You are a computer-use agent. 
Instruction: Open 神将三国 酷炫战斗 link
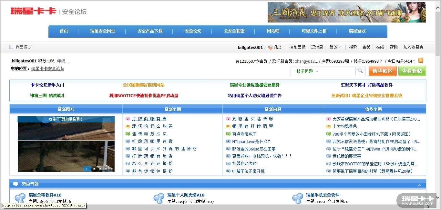[47, 96]
